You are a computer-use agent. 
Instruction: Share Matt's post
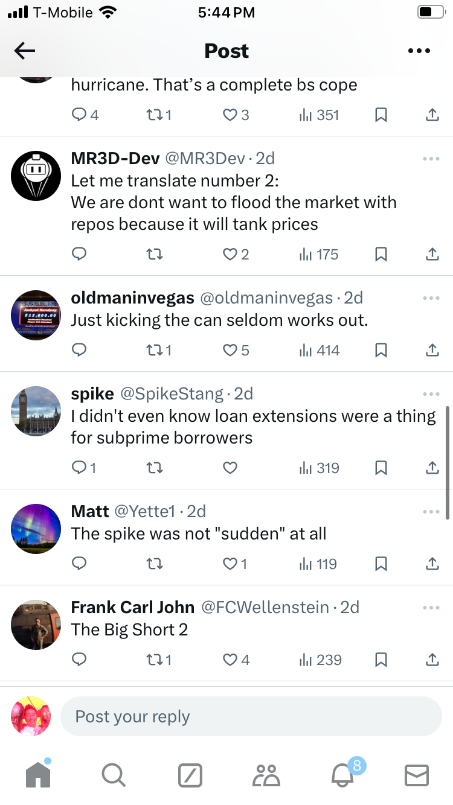(432, 564)
